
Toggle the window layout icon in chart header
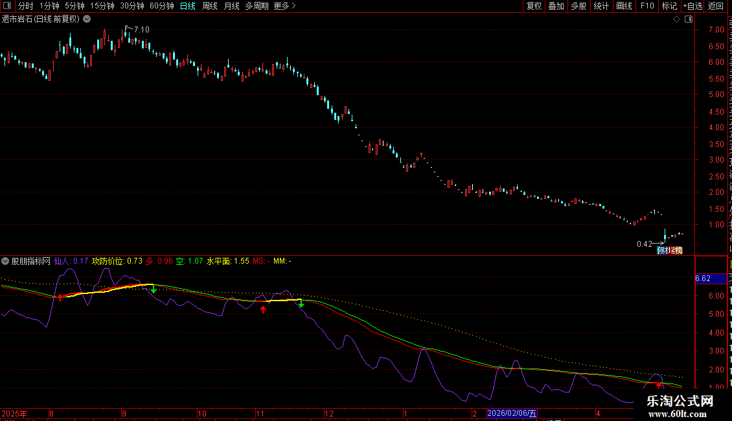coord(689,19)
